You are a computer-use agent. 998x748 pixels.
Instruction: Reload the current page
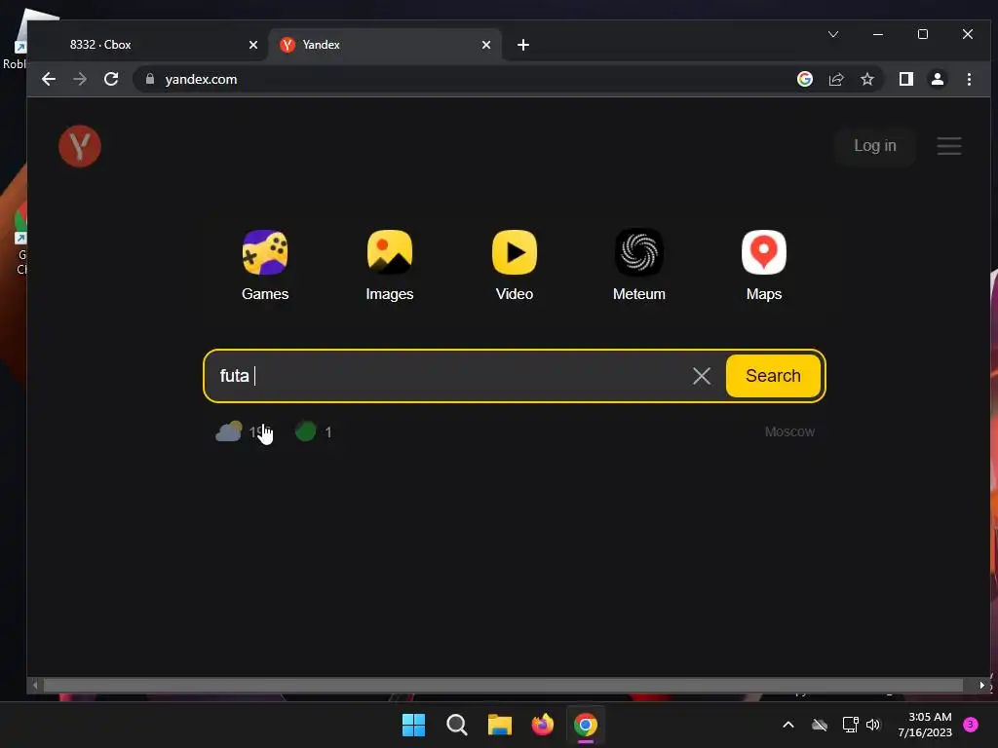[111, 79]
